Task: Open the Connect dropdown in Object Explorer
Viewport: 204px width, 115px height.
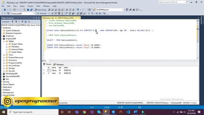Action: tap(6, 22)
